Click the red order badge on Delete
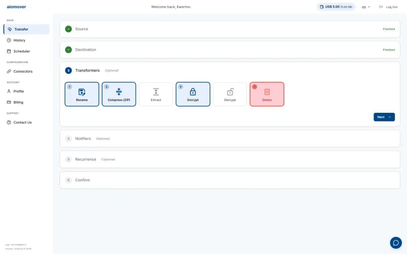Screen dimensions: 407x254 coord(255,87)
